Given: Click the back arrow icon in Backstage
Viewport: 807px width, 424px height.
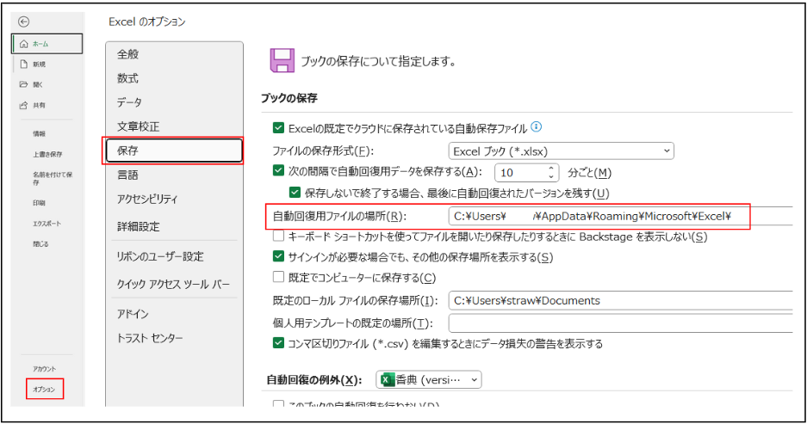Looking at the screenshot, I should tap(23, 22).
